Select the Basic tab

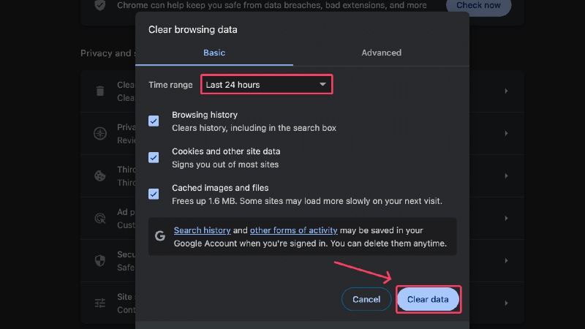214,53
